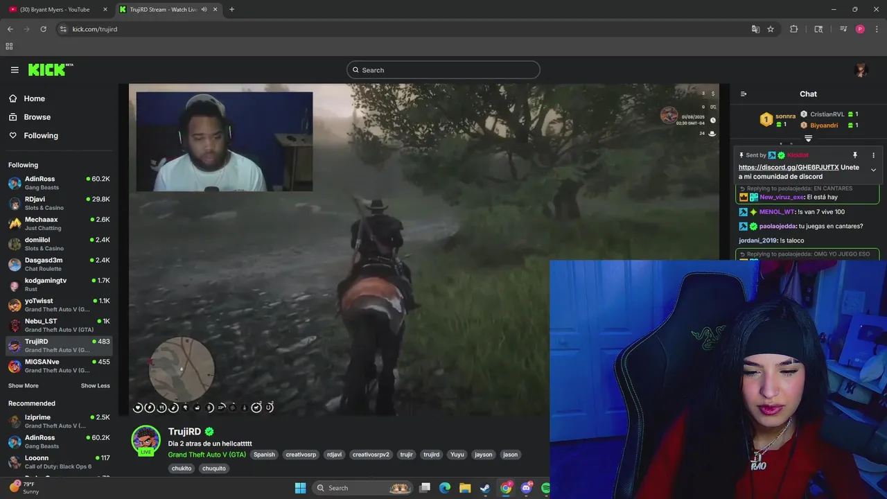Click the browser address bar URL
887x499 pixels.
click(x=95, y=29)
